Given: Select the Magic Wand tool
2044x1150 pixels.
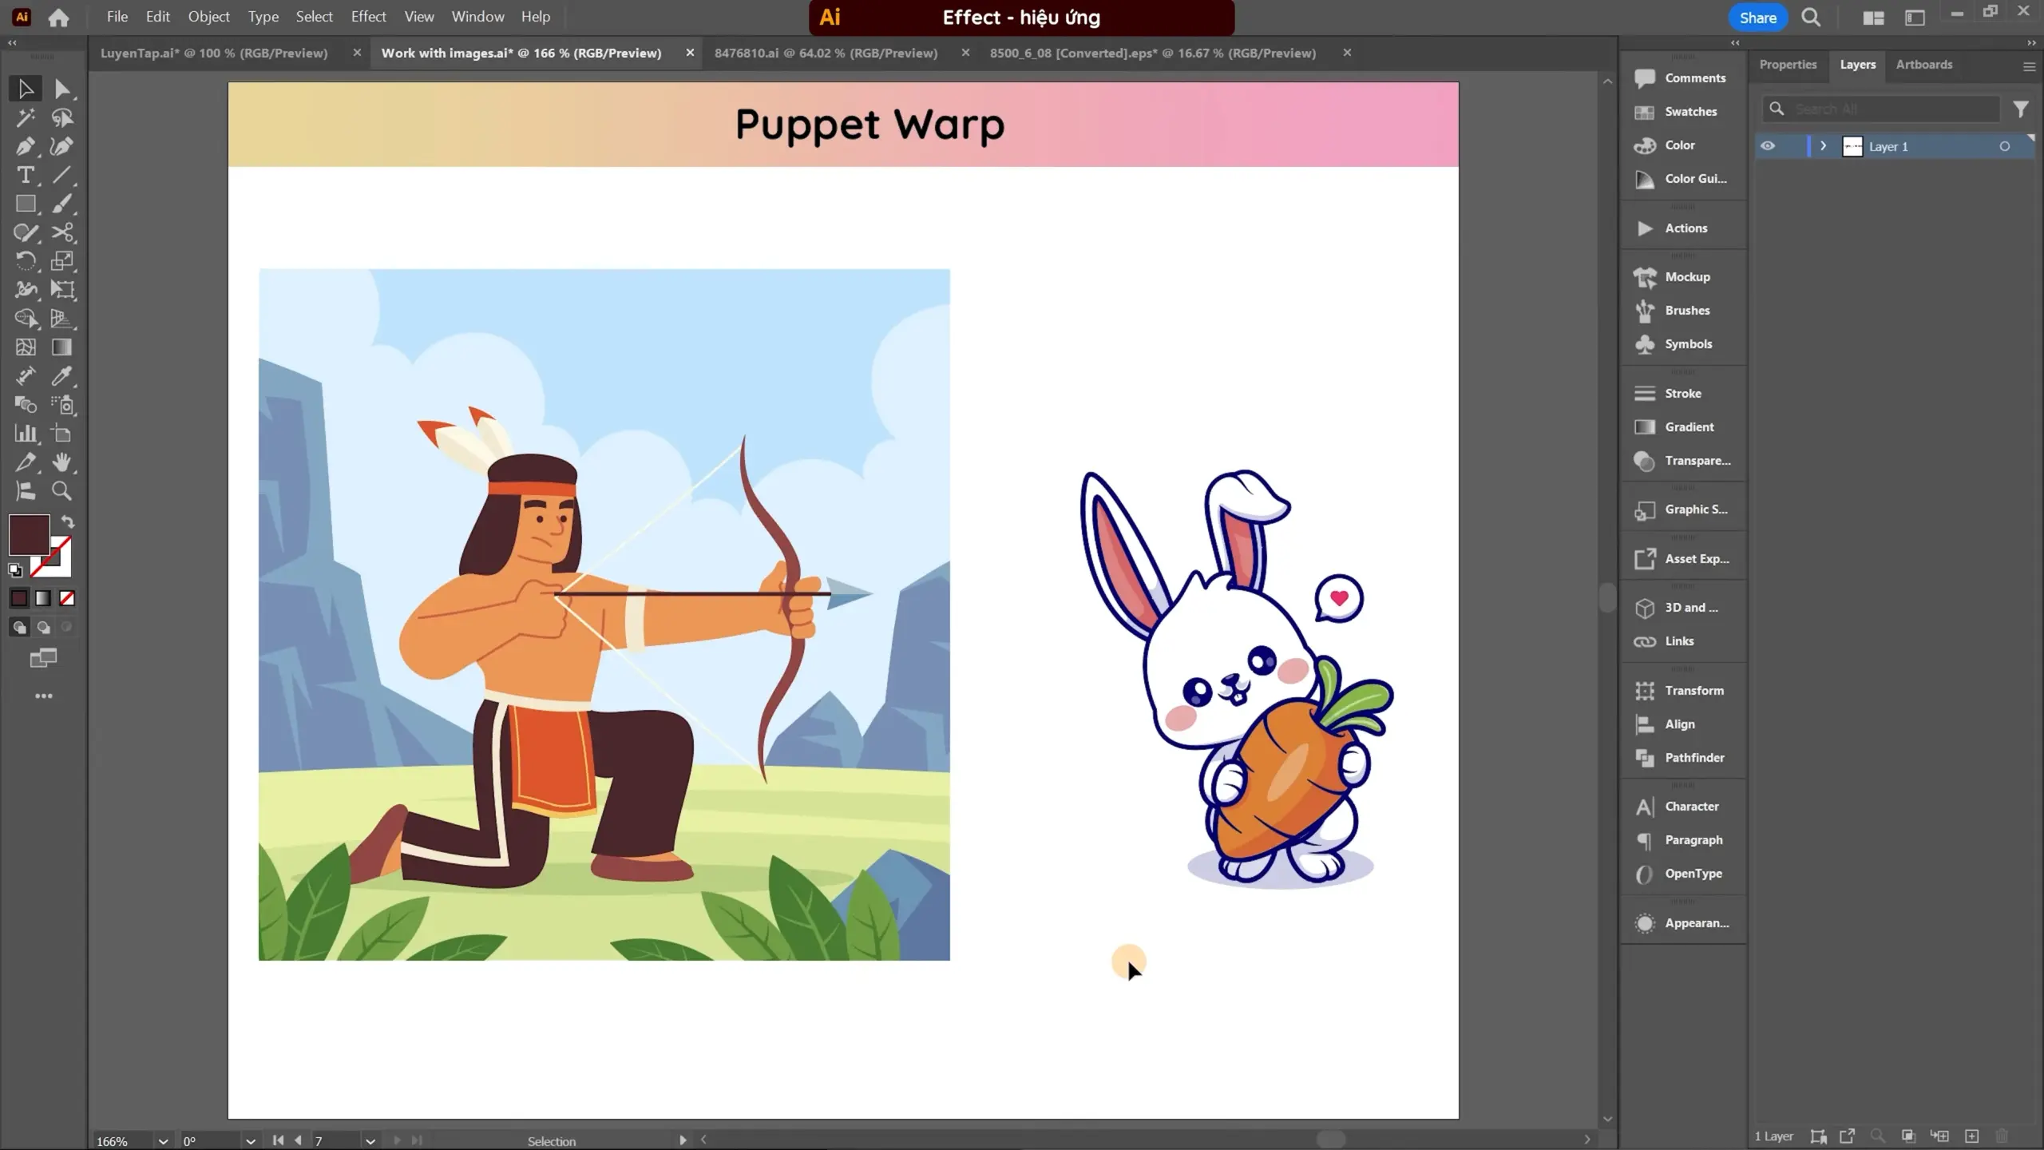Looking at the screenshot, I should click(x=25, y=118).
